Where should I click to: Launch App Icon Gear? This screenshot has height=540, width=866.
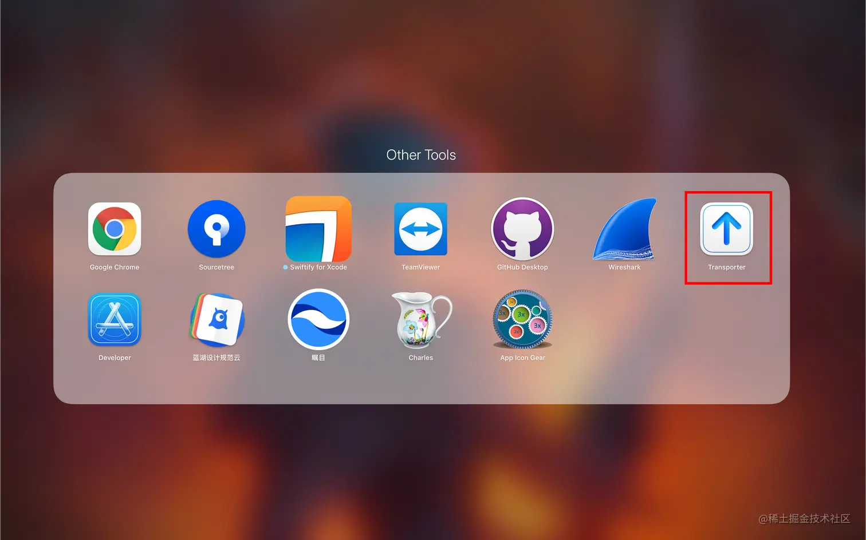point(522,319)
